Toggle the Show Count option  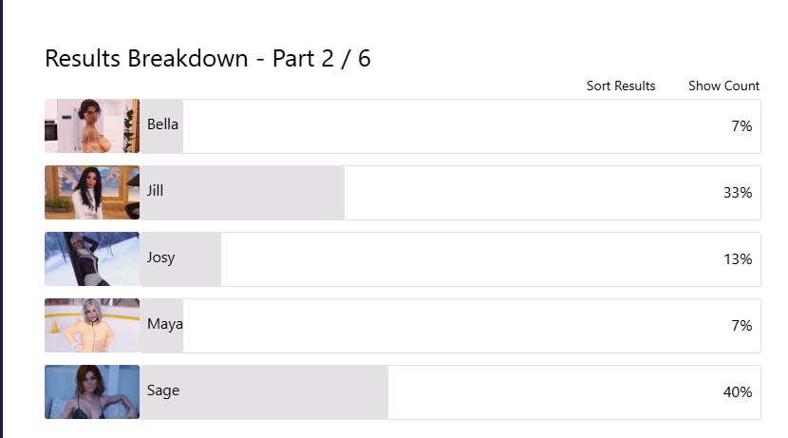point(723,86)
